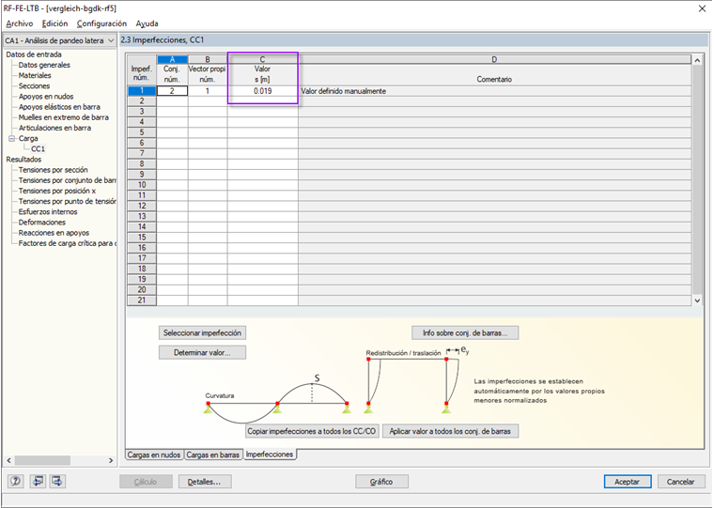Screen dimensions: 714x508
Task: Click the Detalles button
Action: pos(205,482)
